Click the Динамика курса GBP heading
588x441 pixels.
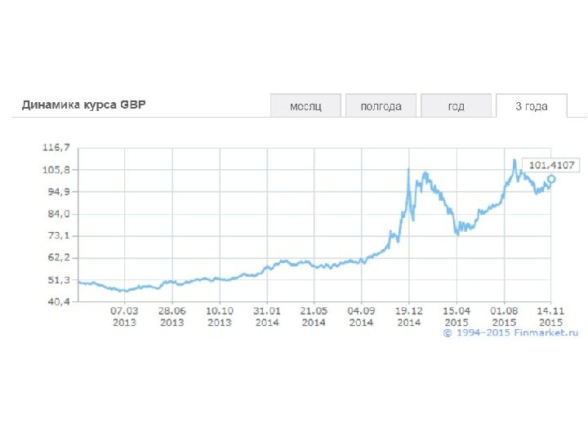tap(83, 105)
